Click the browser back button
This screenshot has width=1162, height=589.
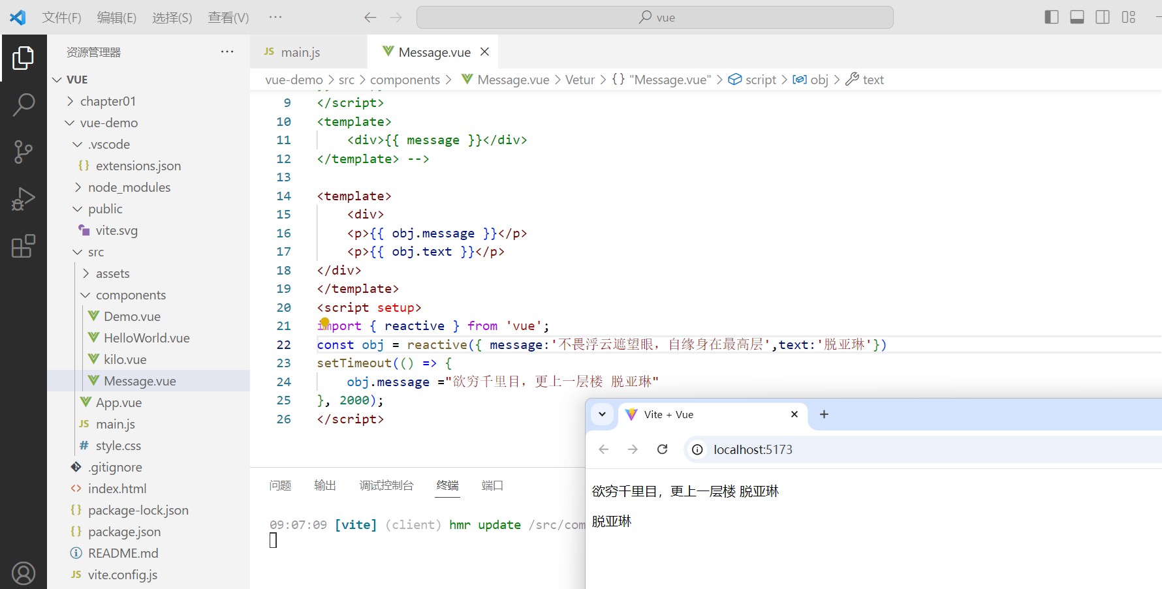coord(604,449)
